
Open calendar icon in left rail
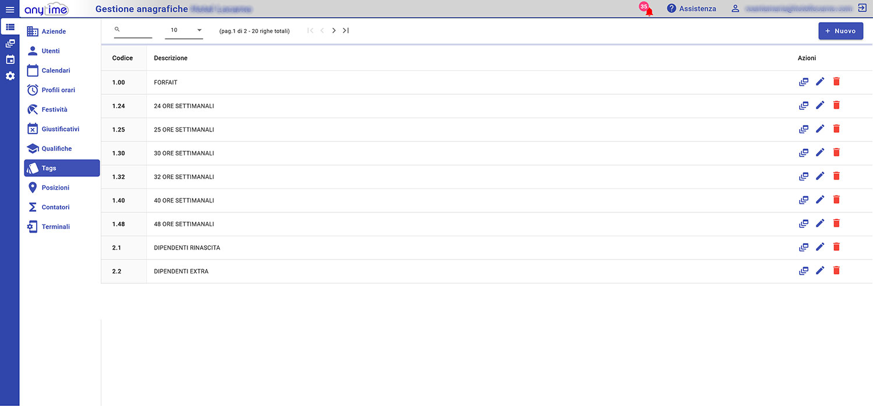(10, 60)
